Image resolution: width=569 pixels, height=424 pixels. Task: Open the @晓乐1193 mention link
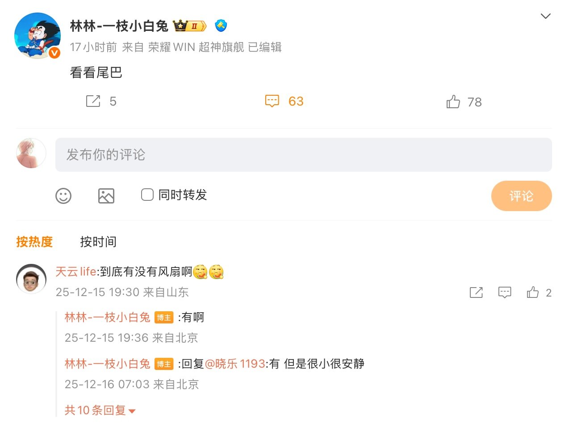tap(235, 364)
